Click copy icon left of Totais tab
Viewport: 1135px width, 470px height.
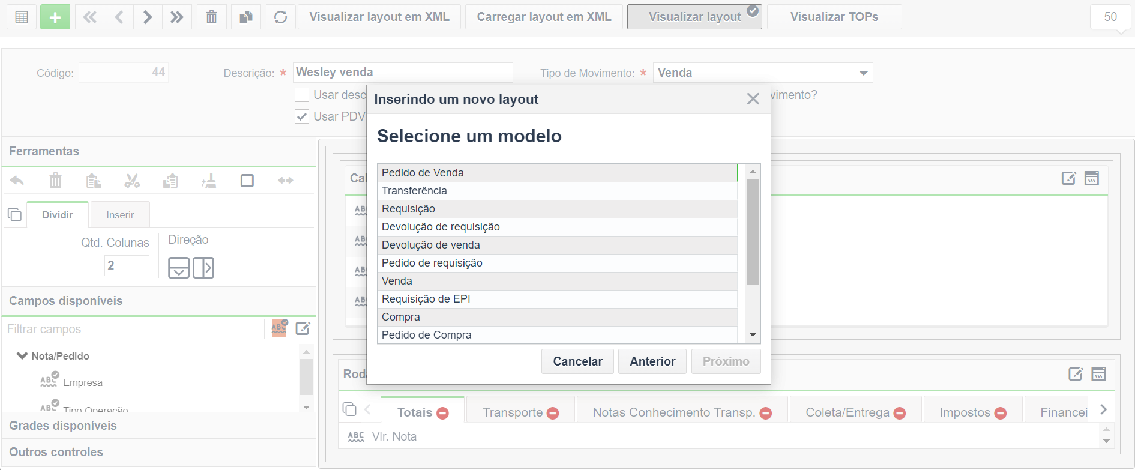click(349, 409)
